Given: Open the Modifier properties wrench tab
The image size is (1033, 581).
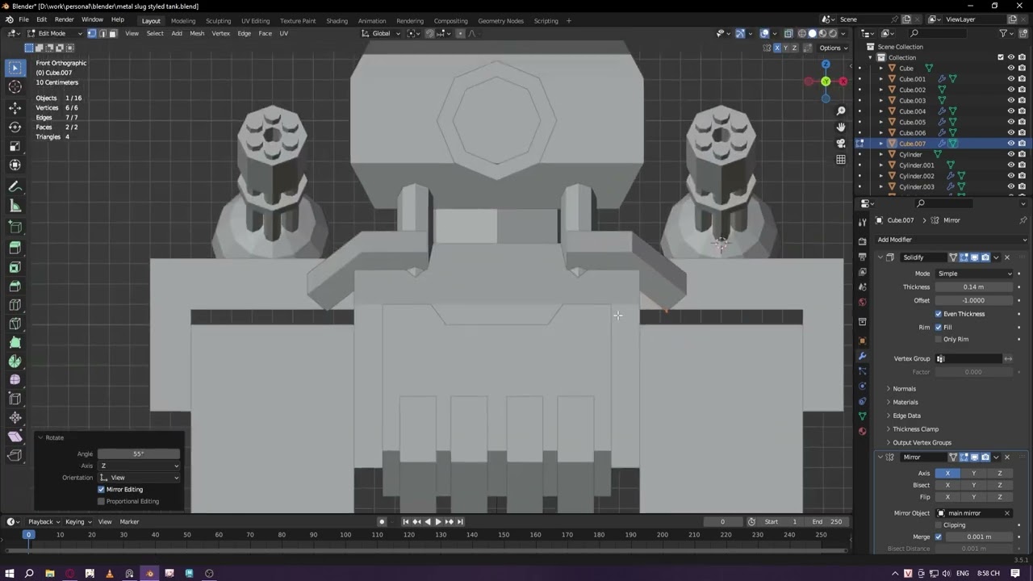Looking at the screenshot, I should 862,356.
